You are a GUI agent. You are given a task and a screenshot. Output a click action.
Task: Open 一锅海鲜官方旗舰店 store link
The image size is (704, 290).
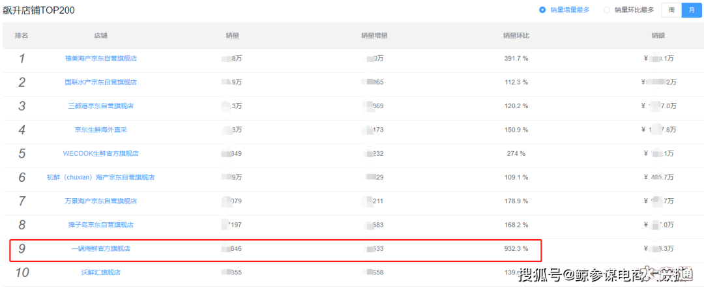[x=100, y=248]
